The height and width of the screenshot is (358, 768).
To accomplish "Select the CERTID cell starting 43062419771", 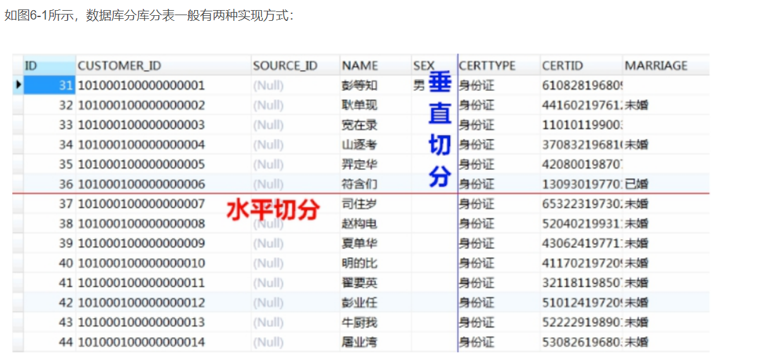I will click(582, 244).
